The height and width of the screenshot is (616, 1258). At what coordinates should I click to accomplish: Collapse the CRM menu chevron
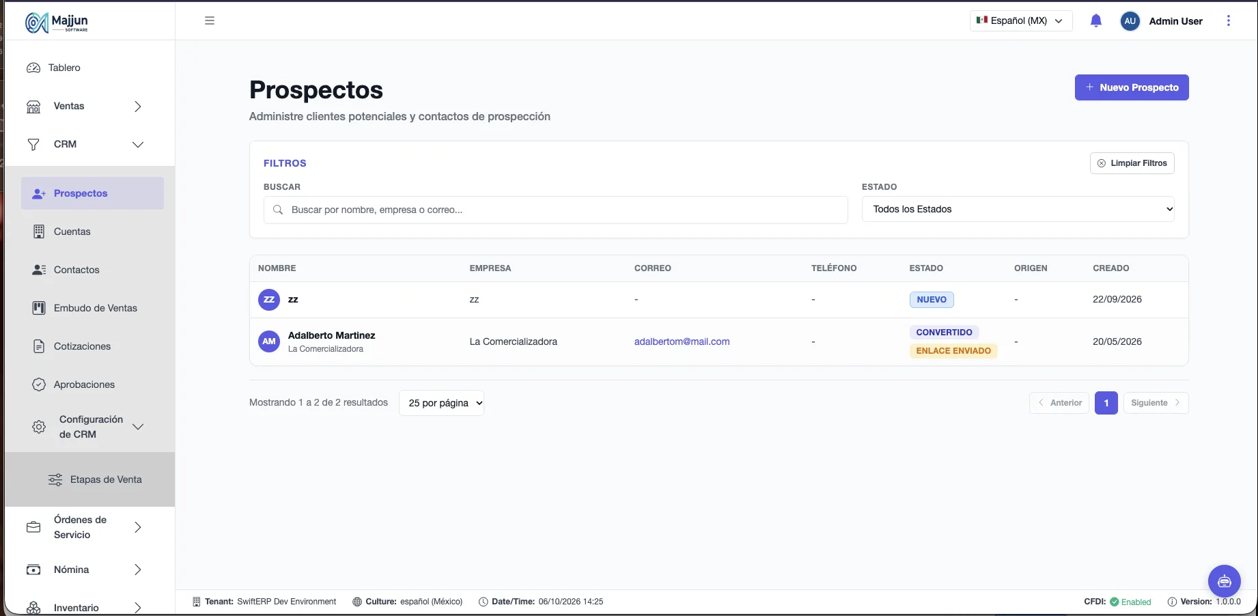(138, 145)
